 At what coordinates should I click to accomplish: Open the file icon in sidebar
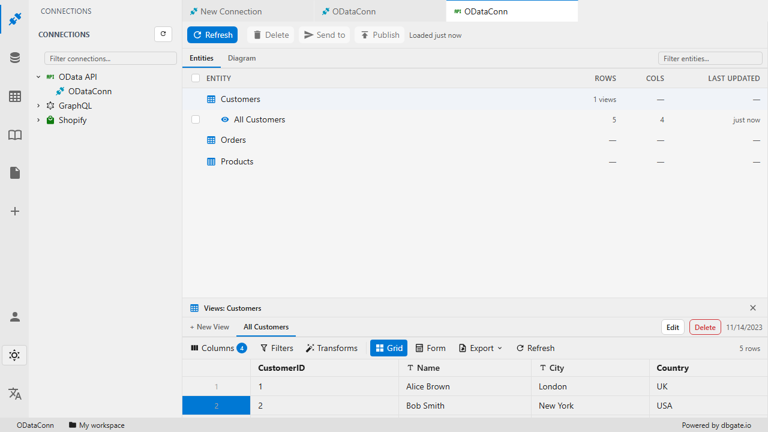[x=15, y=173]
